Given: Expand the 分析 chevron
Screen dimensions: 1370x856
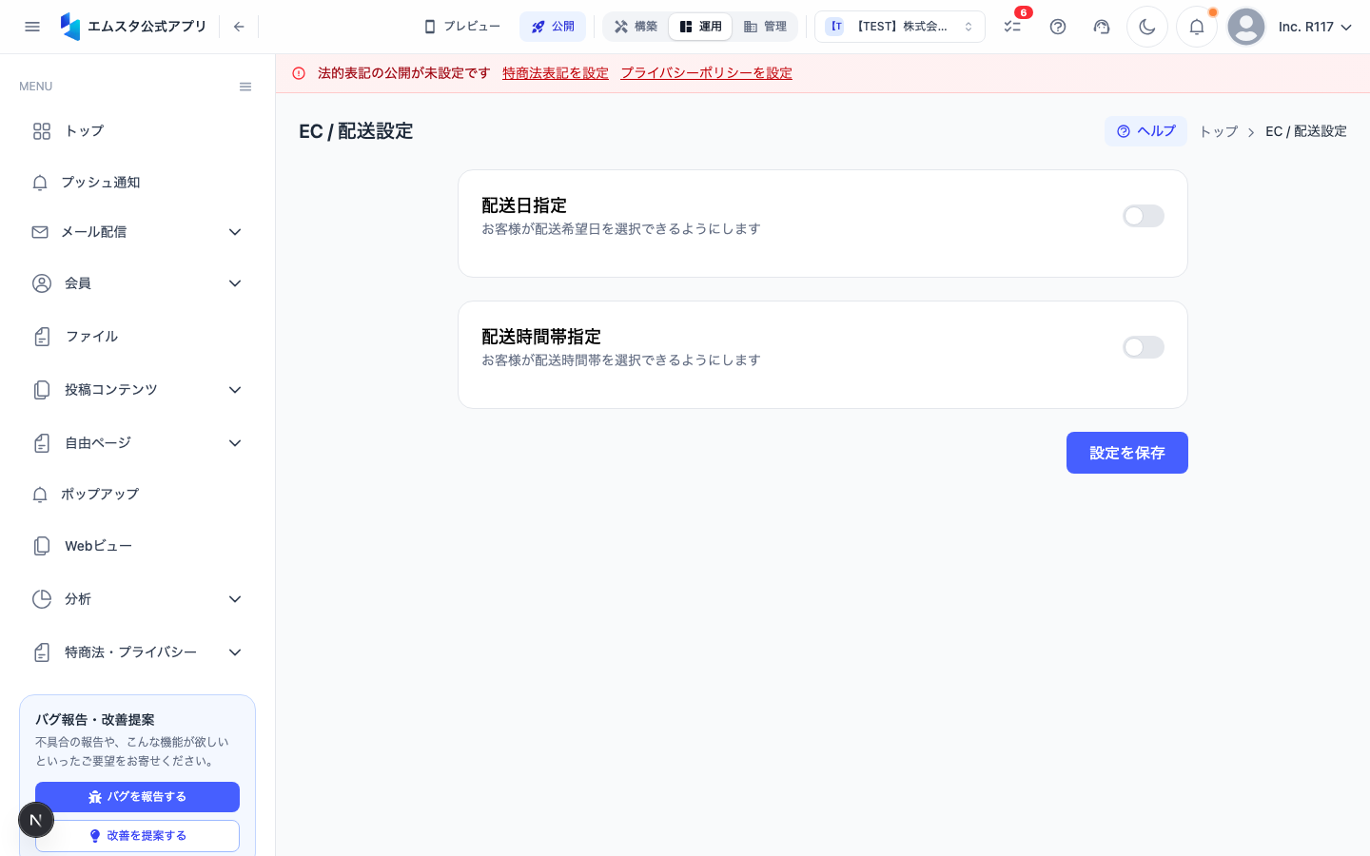Looking at the screenshot, I should click(x=235, y=599).
